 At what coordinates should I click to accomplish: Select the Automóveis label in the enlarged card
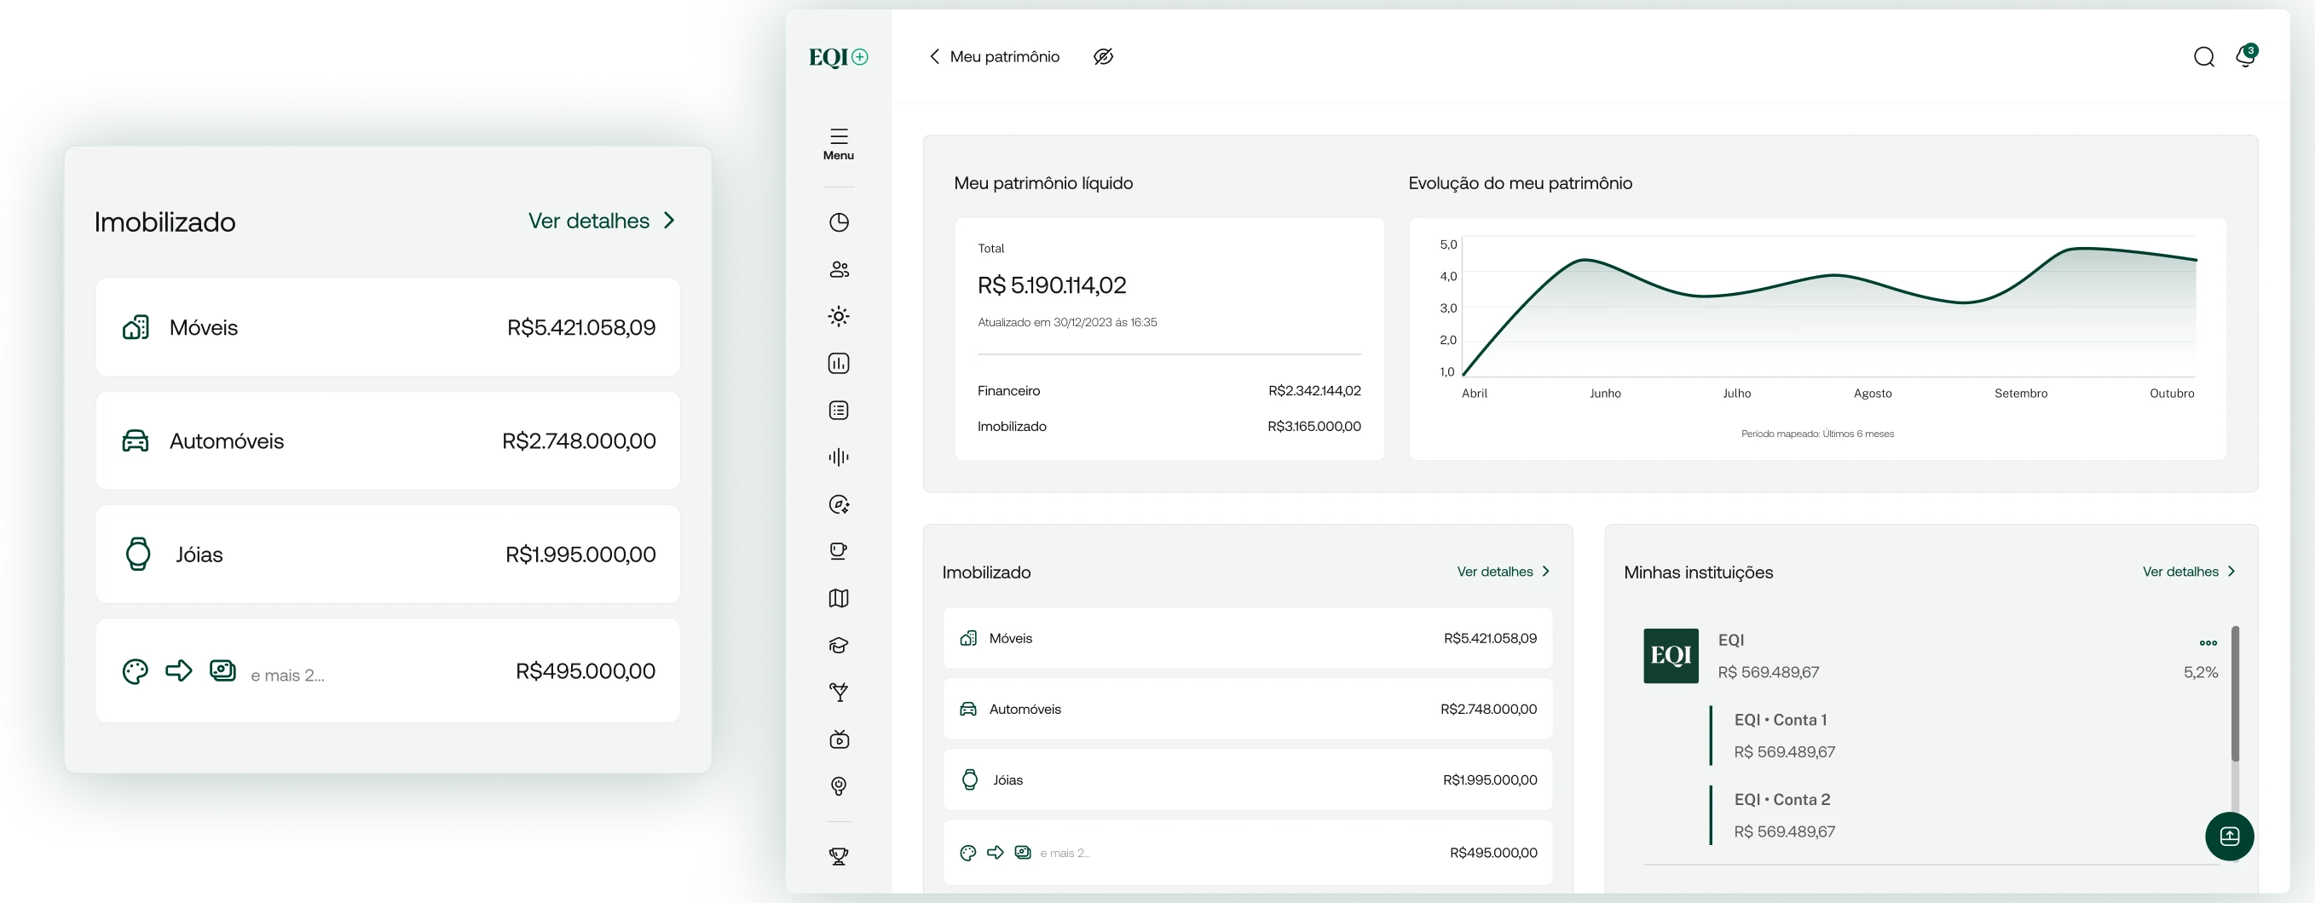227,441
